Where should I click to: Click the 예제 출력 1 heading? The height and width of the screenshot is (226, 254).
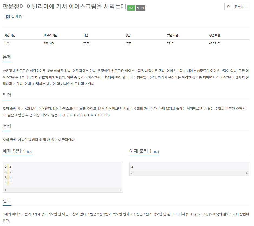point(140,151)
